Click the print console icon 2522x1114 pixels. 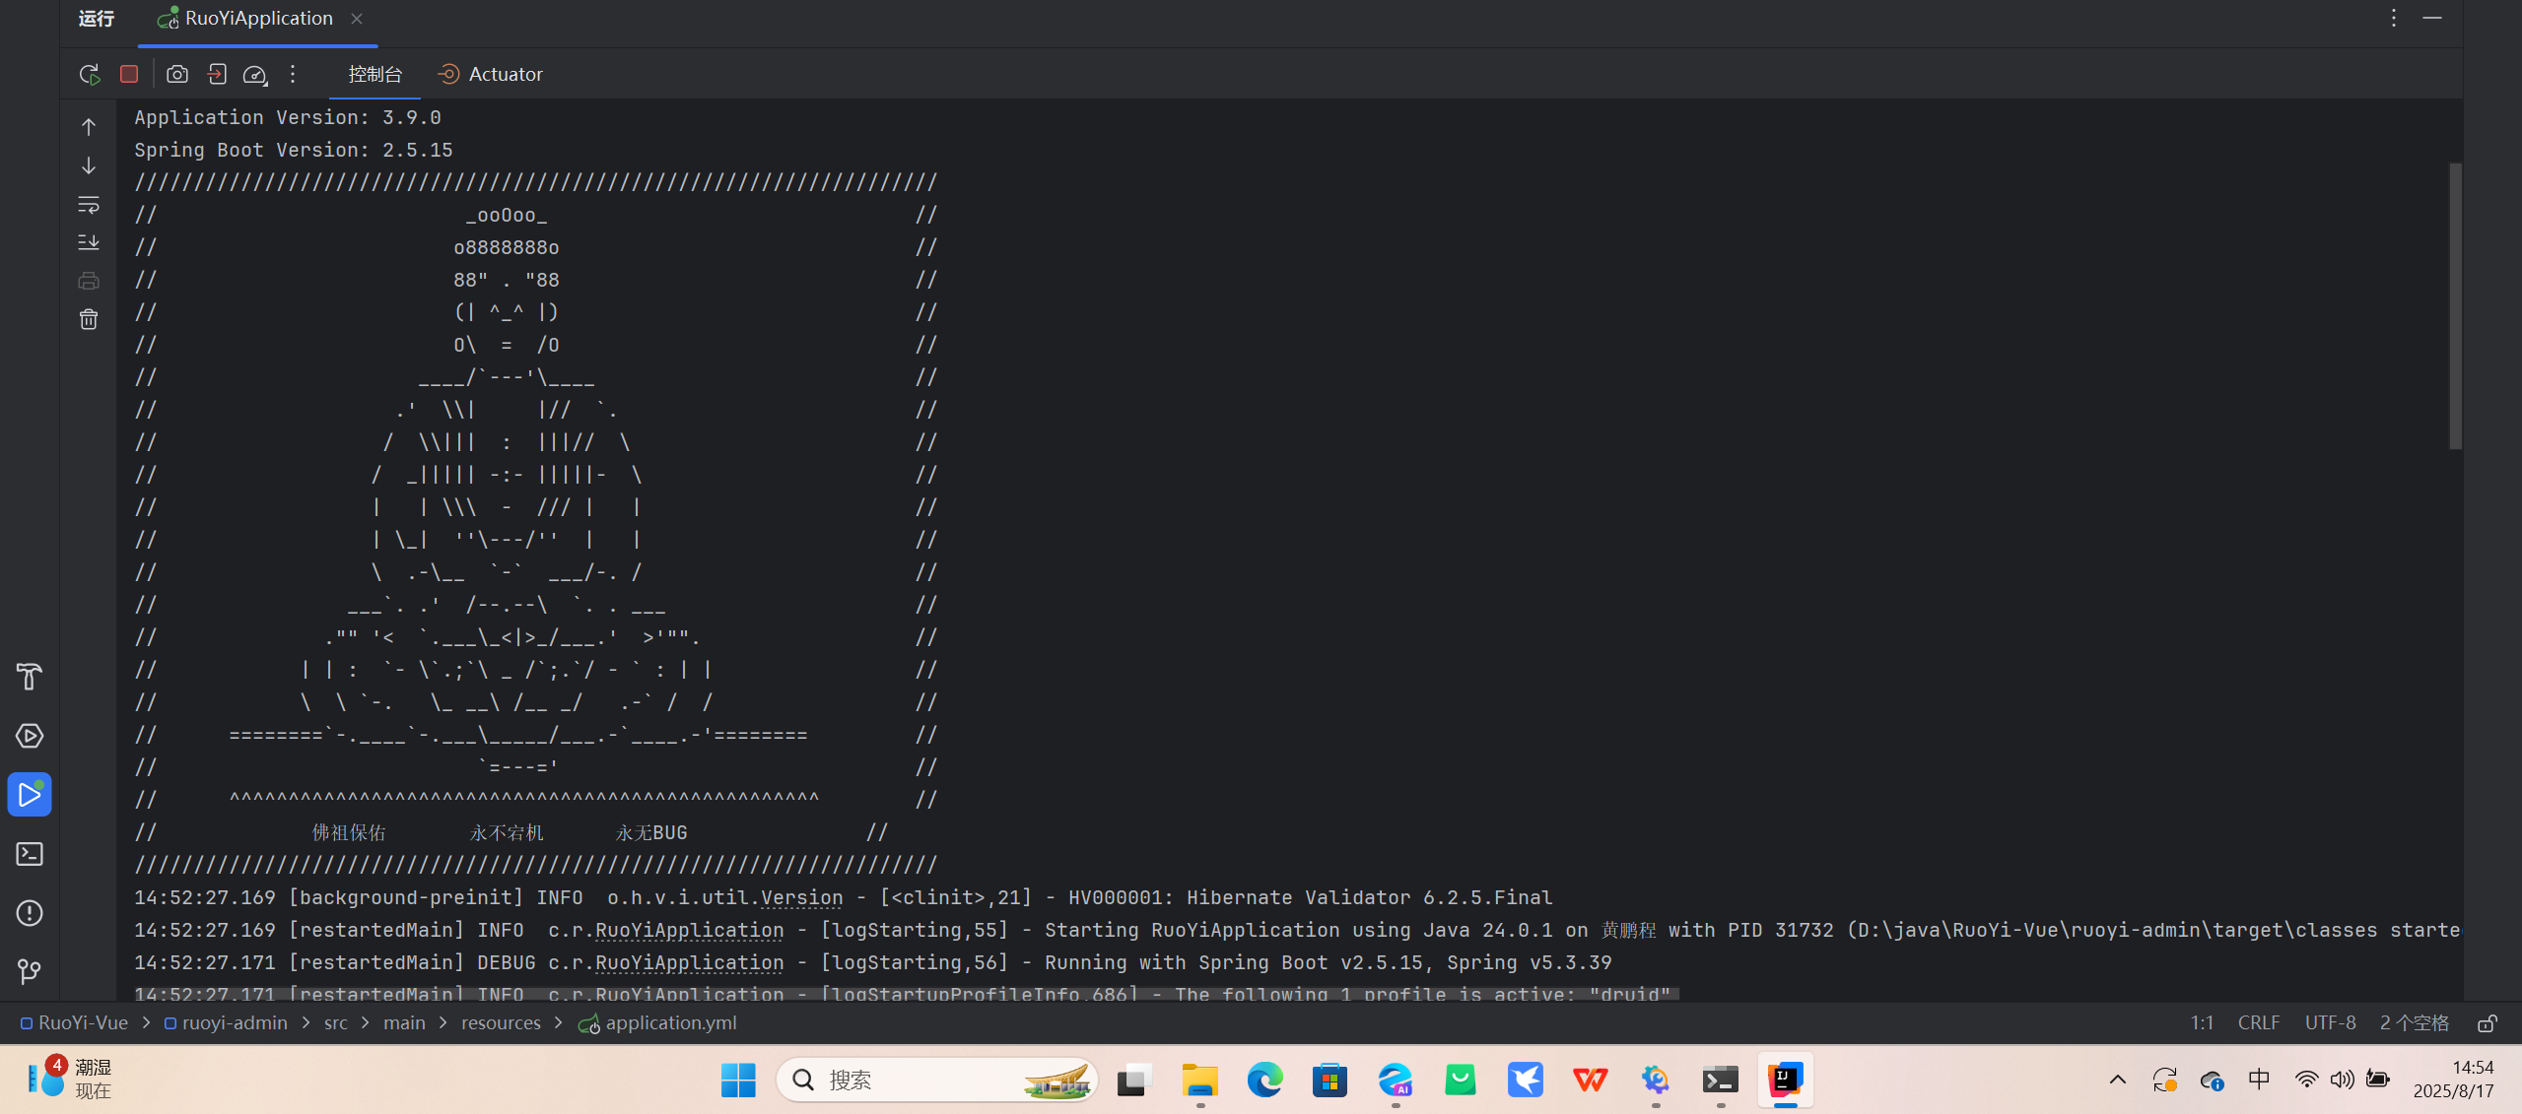pyautogui.click(x=89, y=281)
